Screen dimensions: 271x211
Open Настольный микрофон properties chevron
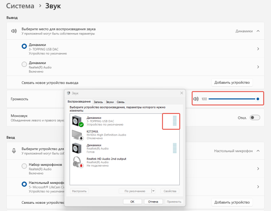point(258,187)
